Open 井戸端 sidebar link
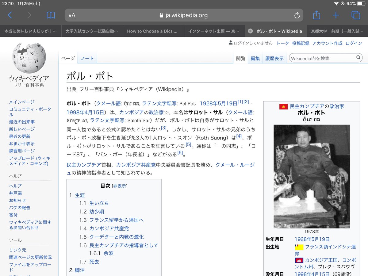This screenshot has width=368, height=276. click(15, 193)
